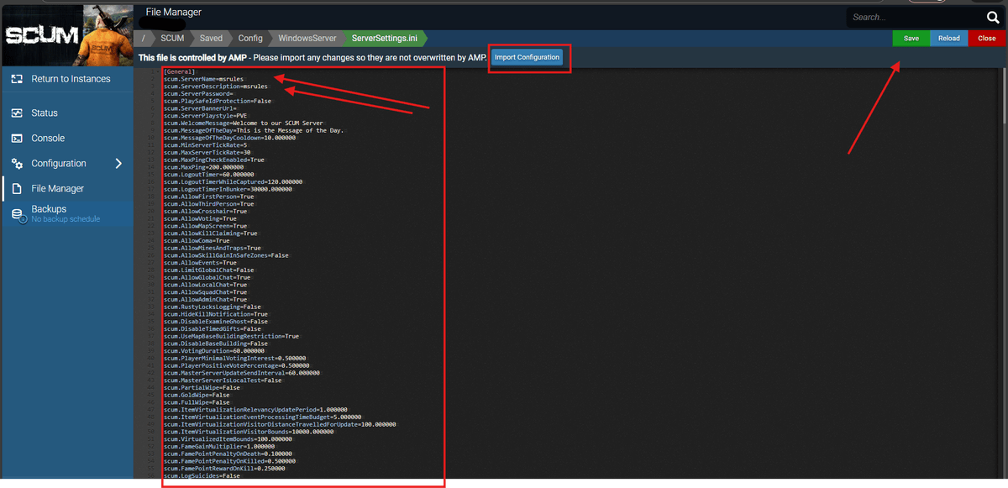The image size is (1008, 488).
Task: Click the scum.ServerPlaystyle=PVE line
Action: [206, 116]
